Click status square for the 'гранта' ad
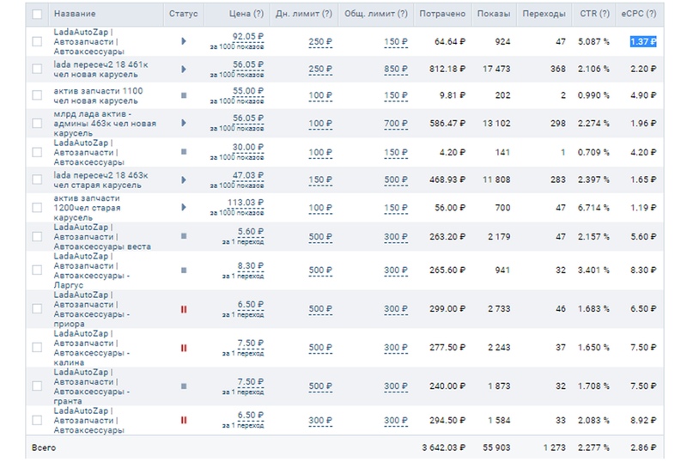 pyautogui.click(x=183, y=386)
